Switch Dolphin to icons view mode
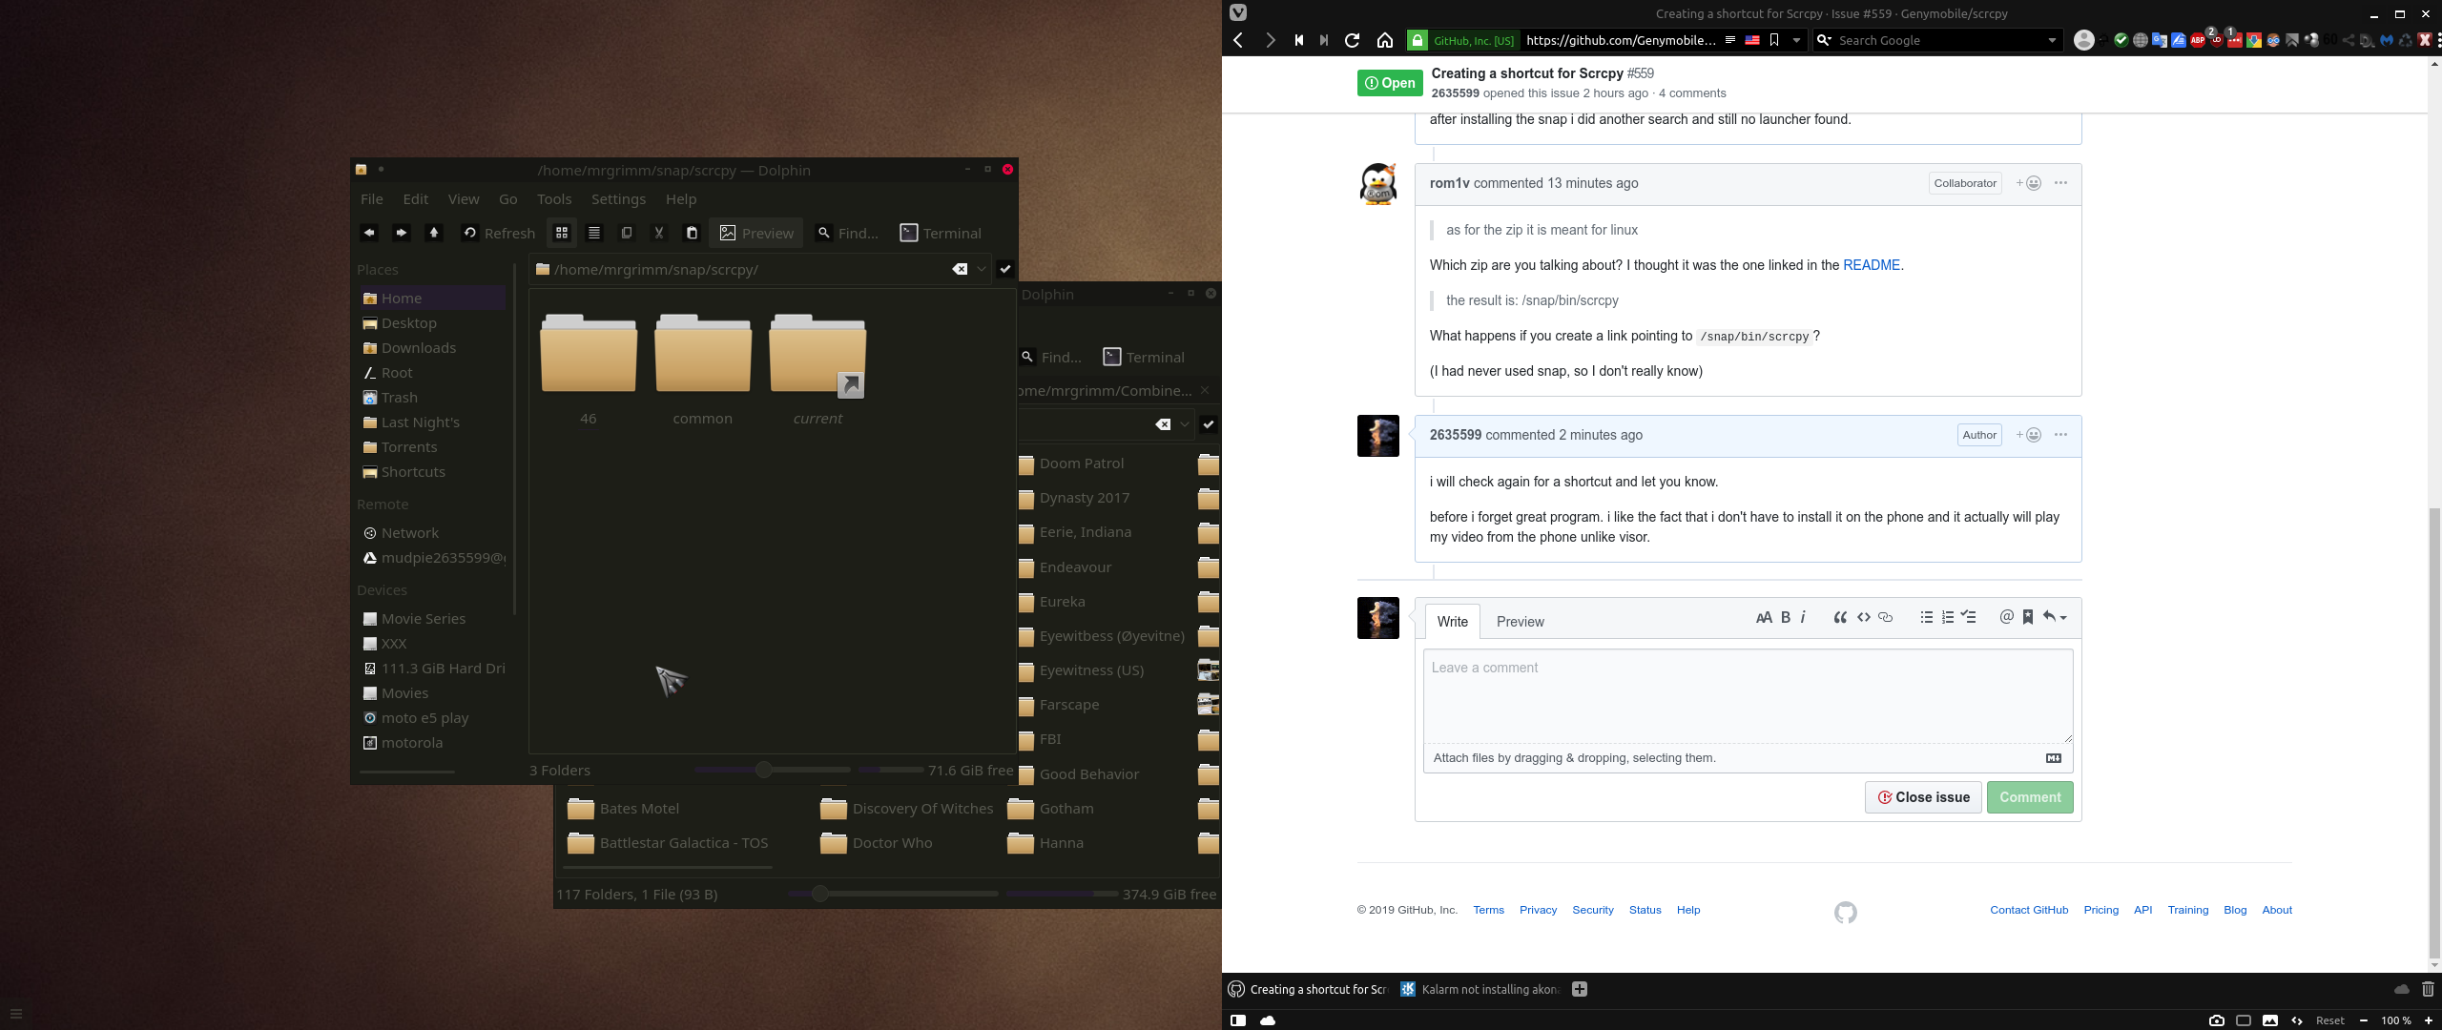Viewport: 2442px width, 1030px height. 562,233
